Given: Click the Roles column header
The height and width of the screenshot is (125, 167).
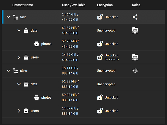Looking at the screenshot, I should pyautogui.click(x=136, y=5).
